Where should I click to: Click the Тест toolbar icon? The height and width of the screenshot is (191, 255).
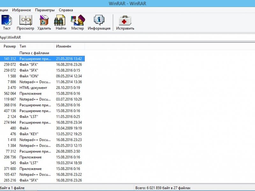click(6, 22)
